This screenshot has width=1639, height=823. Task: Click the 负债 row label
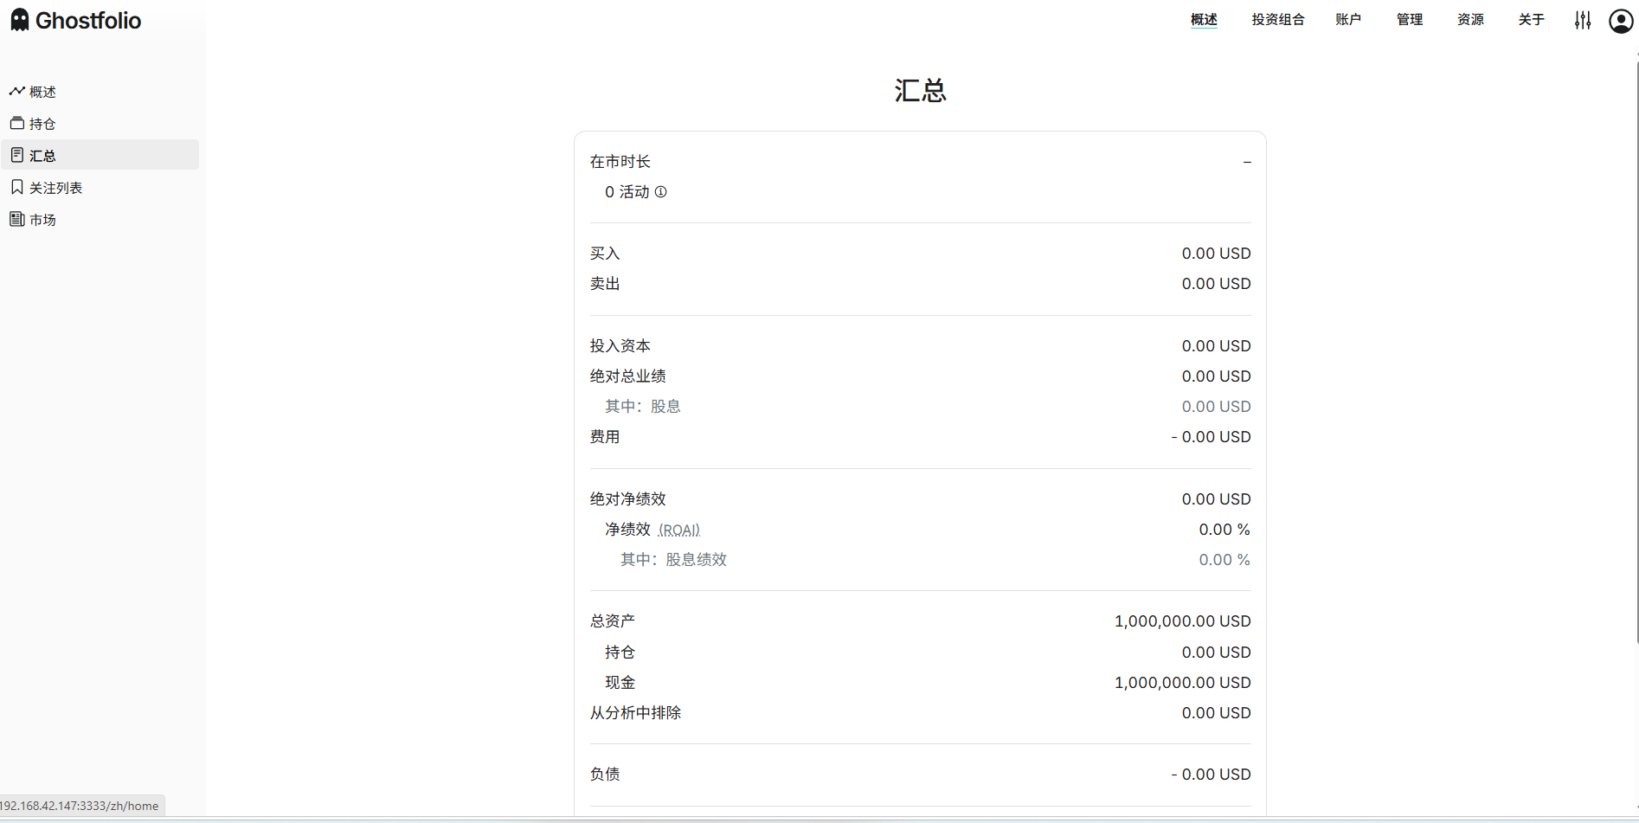(605, 775)
